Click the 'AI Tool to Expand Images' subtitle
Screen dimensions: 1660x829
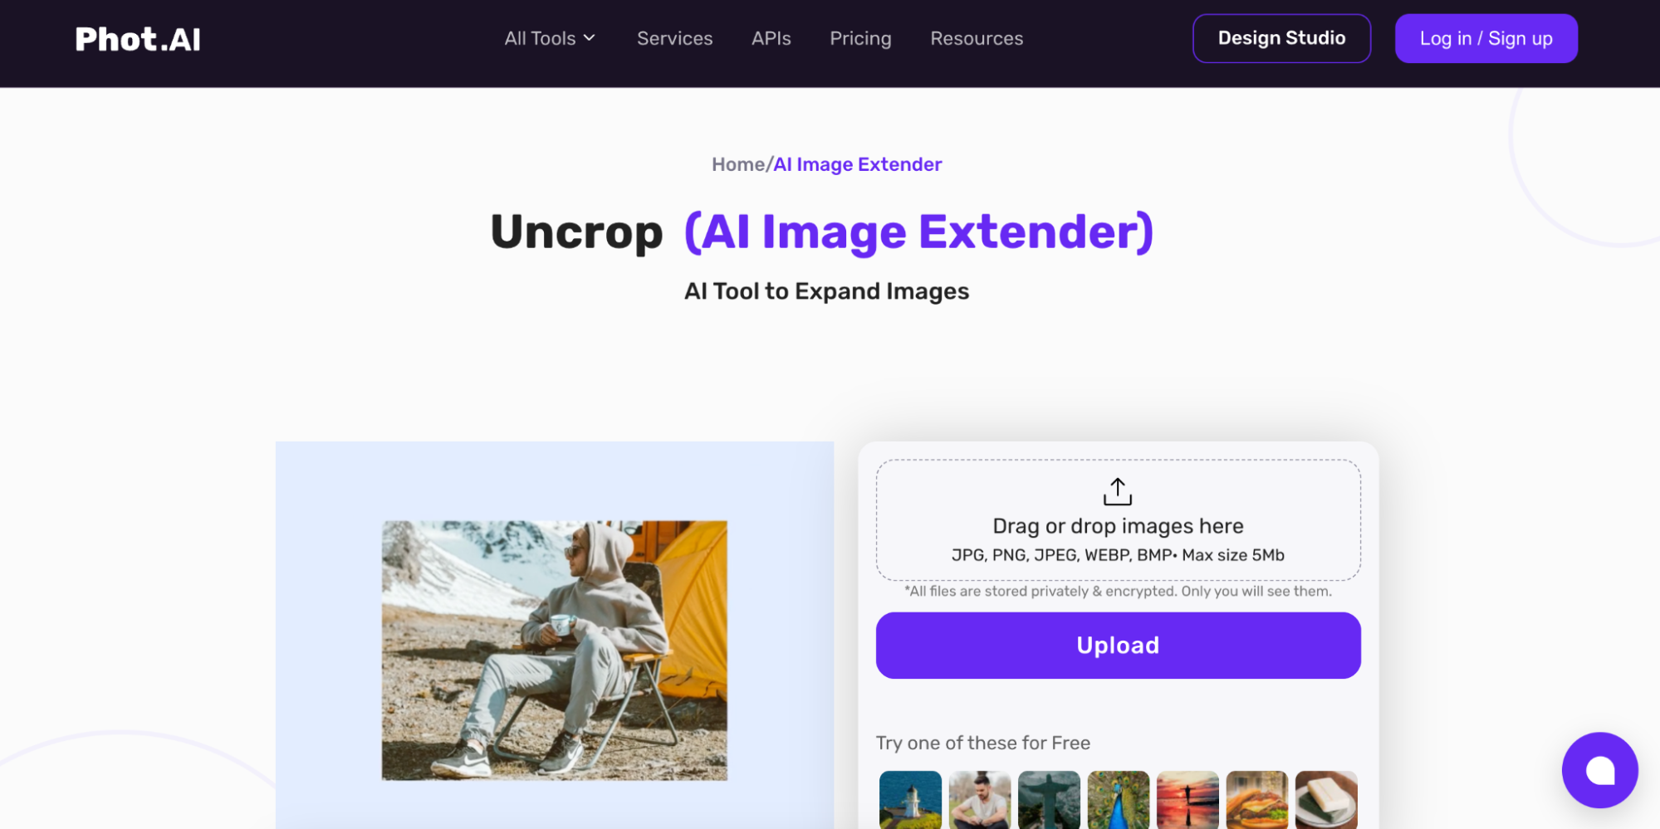(826, 291)
